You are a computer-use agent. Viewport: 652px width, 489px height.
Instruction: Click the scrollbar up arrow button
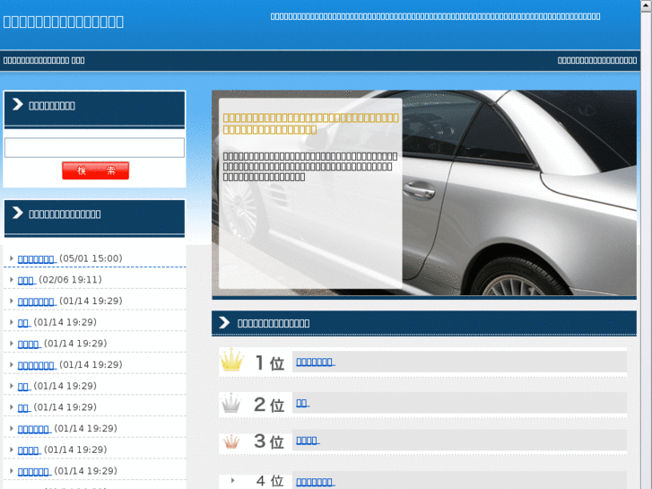(647, 5)
